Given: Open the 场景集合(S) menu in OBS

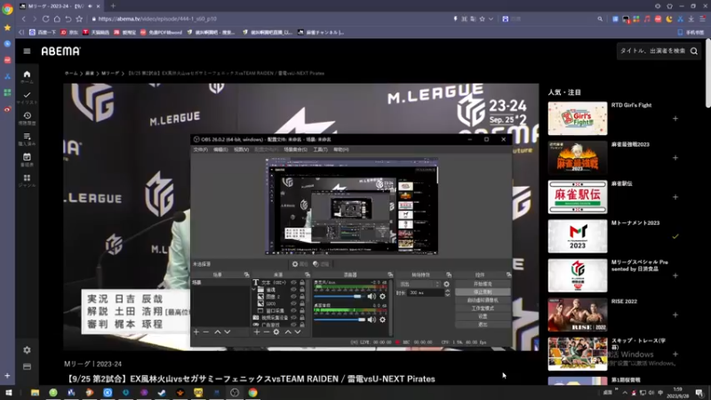Looking at the screenshot, I should tap(295, 149).
